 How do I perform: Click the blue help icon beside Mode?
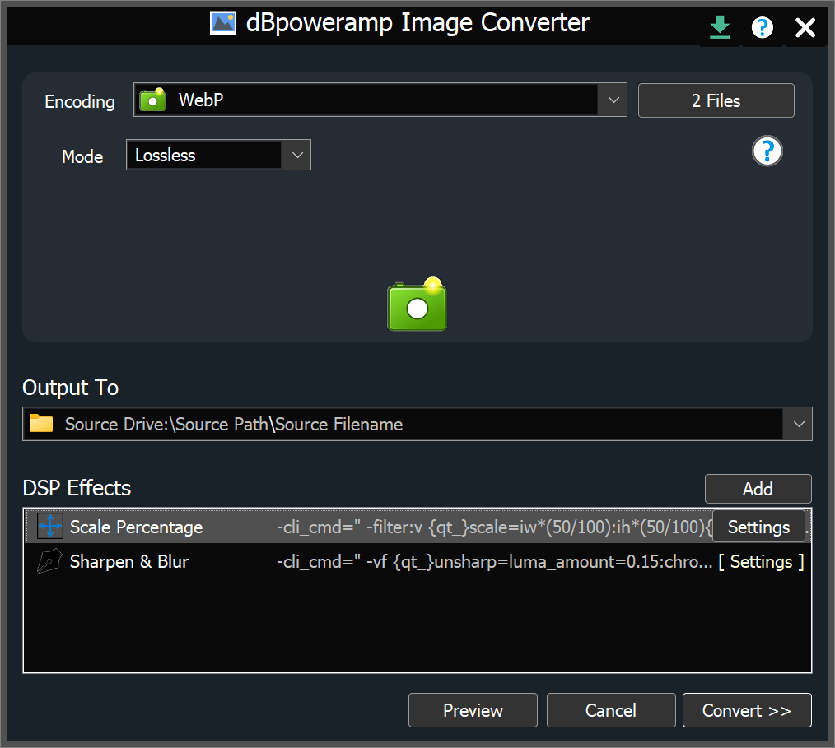[x=767, y=151]
